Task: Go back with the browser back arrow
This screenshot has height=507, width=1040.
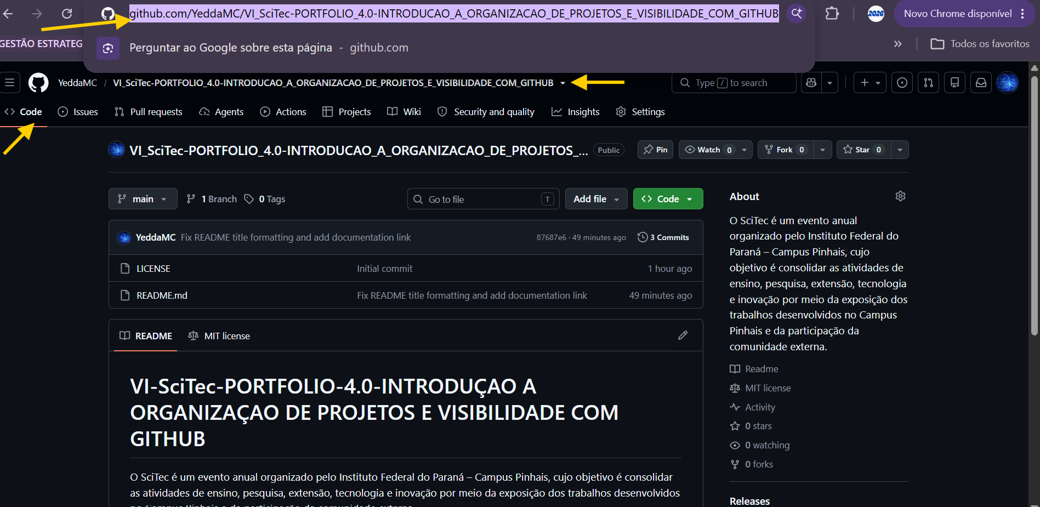Action: (8, 14)
